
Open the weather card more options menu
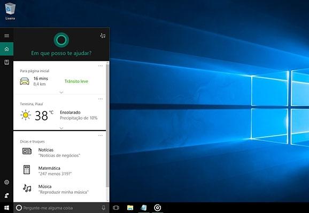(x=101, y=99)
